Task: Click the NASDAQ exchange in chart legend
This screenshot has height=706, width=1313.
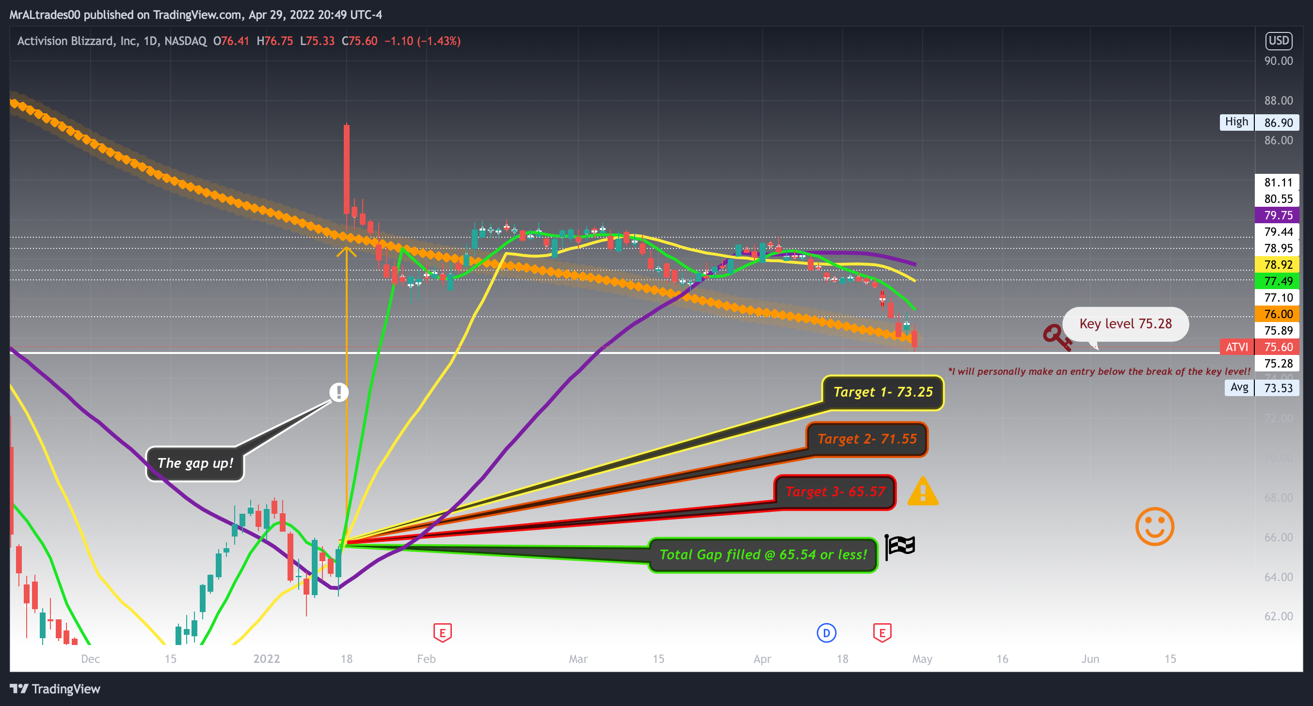Action: [186, 41]
